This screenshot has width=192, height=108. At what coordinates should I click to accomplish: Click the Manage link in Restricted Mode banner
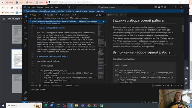(91, 11)
